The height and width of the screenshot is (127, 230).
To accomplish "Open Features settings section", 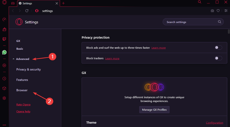I will [x=22, y=80].
